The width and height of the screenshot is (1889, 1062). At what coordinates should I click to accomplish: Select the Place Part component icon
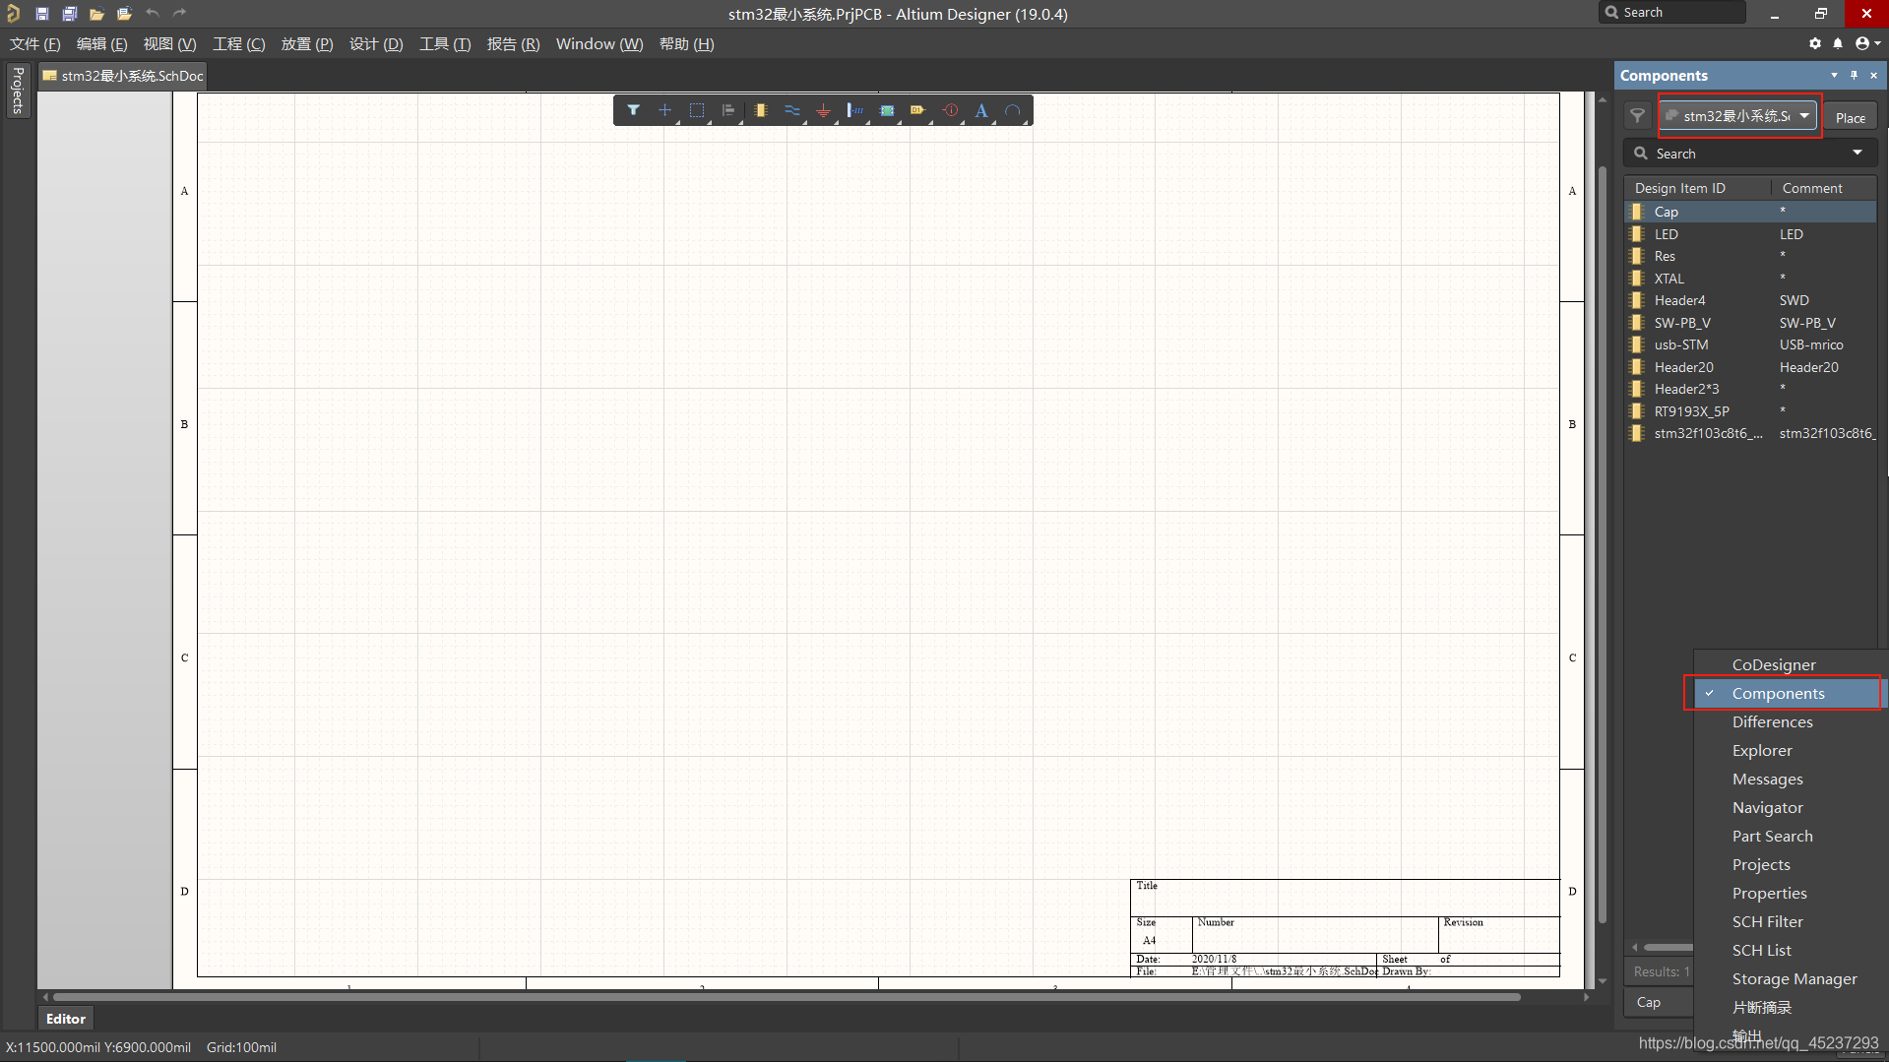click(761, 110)
